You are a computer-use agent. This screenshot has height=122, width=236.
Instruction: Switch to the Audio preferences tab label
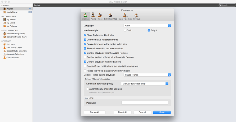[x=93, y=19]
